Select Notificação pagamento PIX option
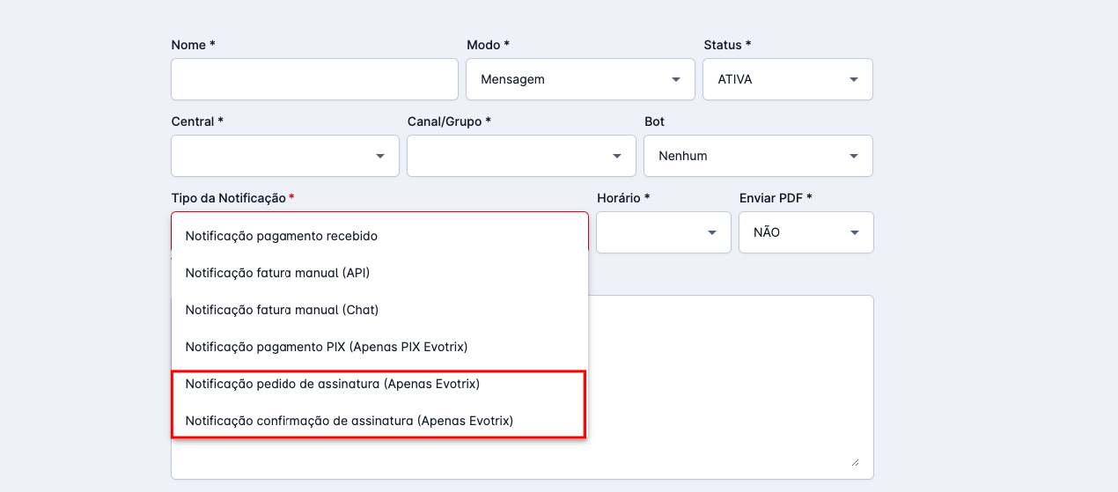 326,347
